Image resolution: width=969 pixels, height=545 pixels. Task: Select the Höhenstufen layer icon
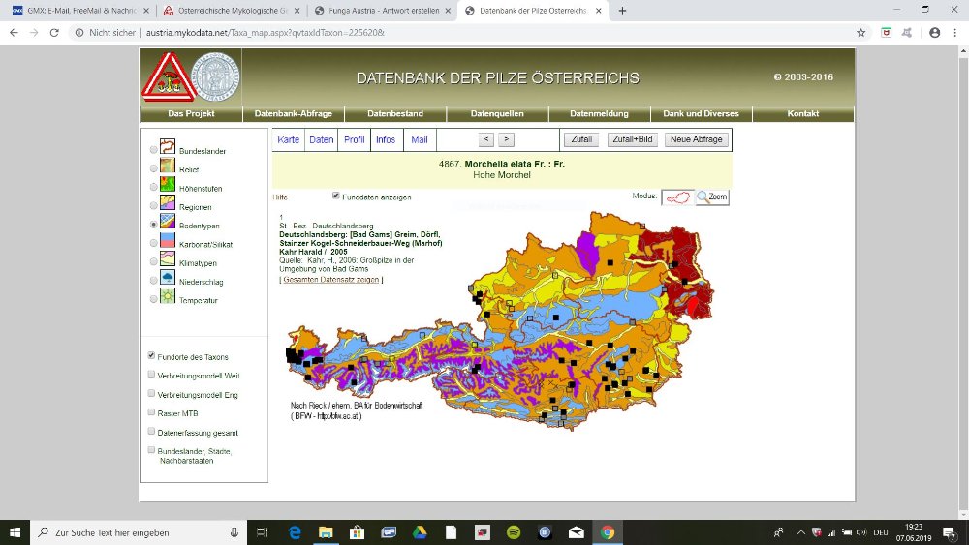click(168, 186)
